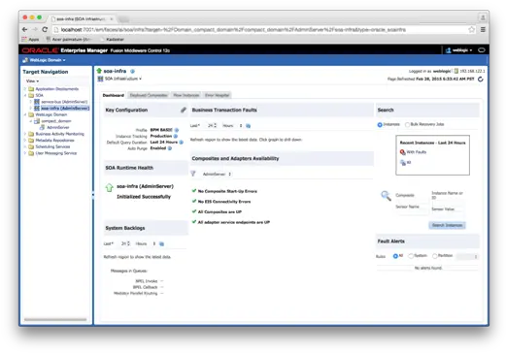This screenshot has width=506, height=353.
Task: Expand the Scheduling Services folder
Action: pos(25,146)
